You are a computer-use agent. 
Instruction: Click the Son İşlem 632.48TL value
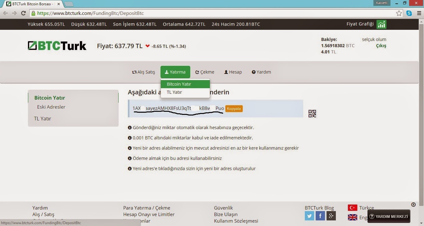[x=135, y=24]
